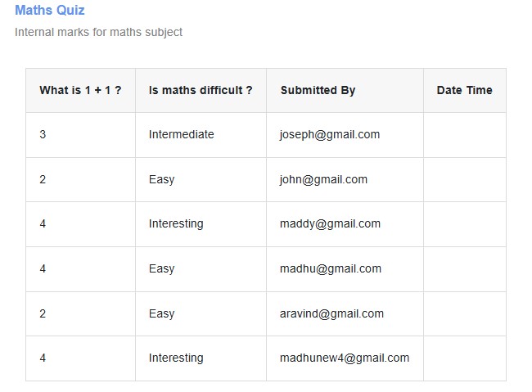Image resolution: width=532 pixels, height=392 pixels.
Task: Click the 'Date Time' column header
Action: click(x=464, y=90)
